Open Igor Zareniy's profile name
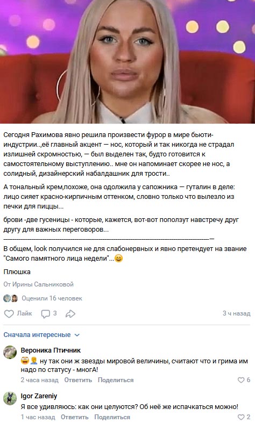The width and height of the screenshot is (255, 423). pyautogui.click(x=39, y=396)
